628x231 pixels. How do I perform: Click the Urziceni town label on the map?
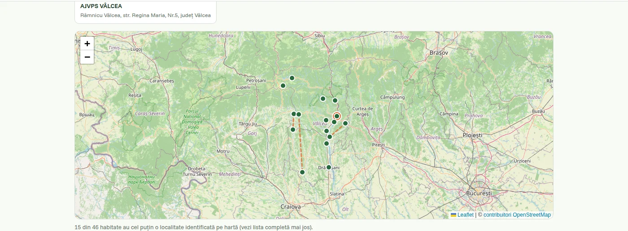click(522, 161)
